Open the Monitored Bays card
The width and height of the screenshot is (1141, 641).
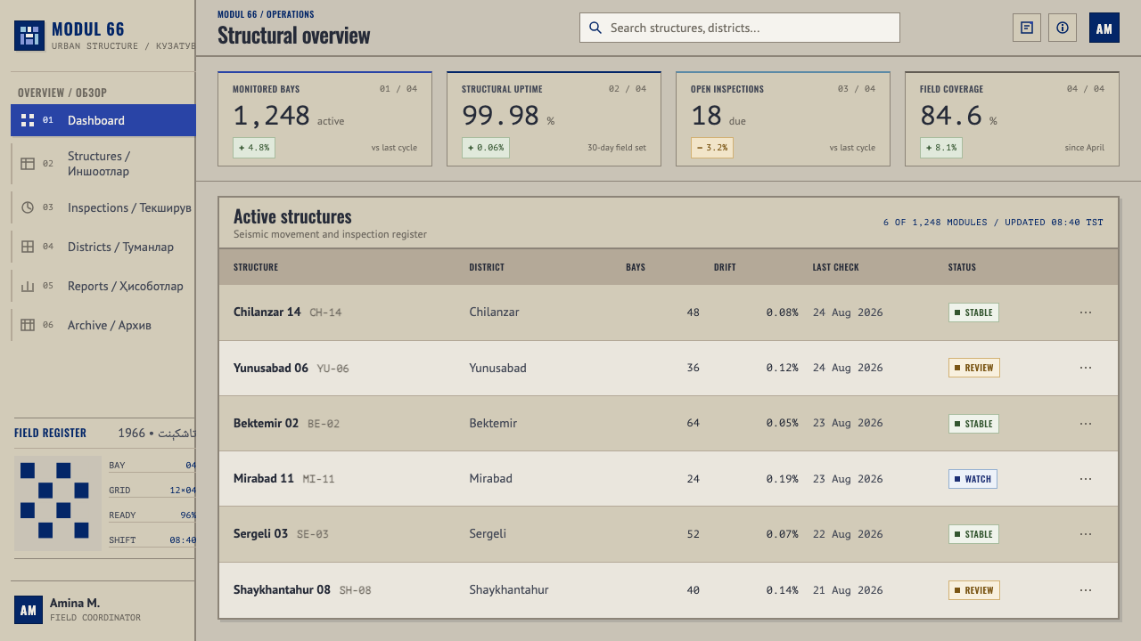[x=324, y=119]
